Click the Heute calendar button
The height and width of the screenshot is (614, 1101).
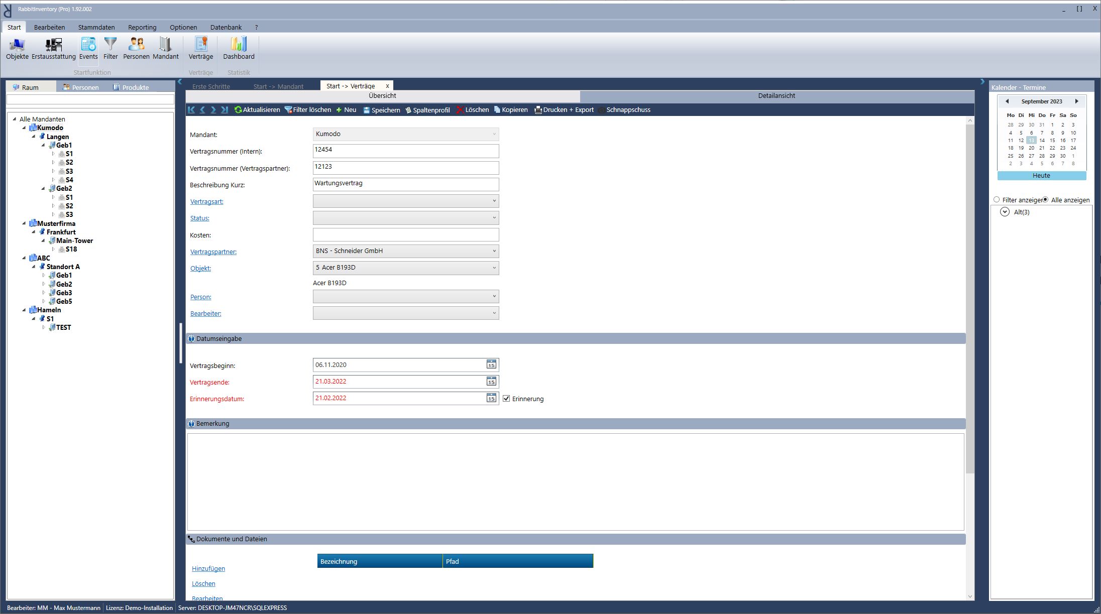point(1041,176)
